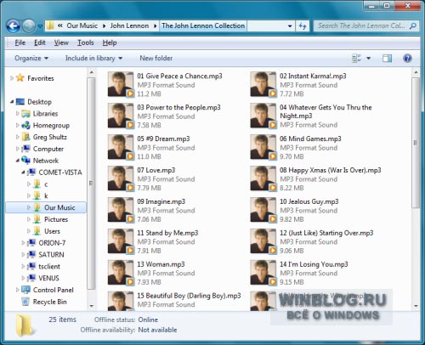Open the address bar history dropdown
Image resolution: width=425 pixels, height=345 pixels.
[290, 26]
